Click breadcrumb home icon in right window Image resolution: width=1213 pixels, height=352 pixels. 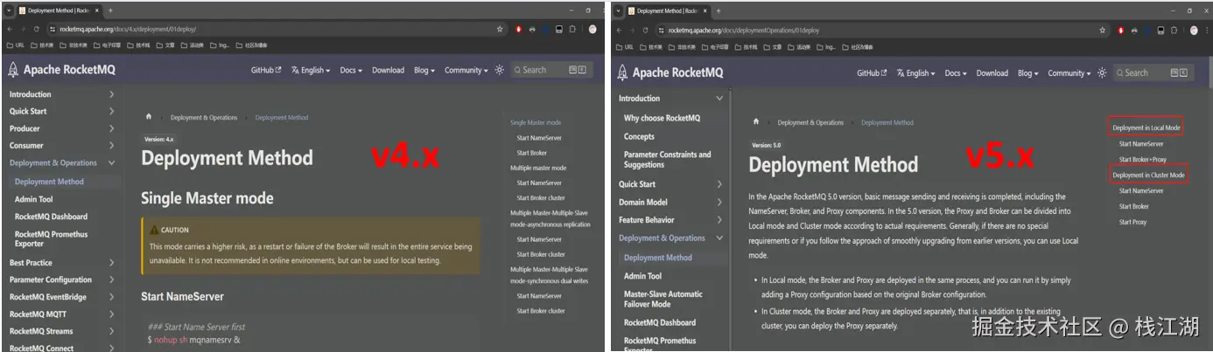click(756, 122)
